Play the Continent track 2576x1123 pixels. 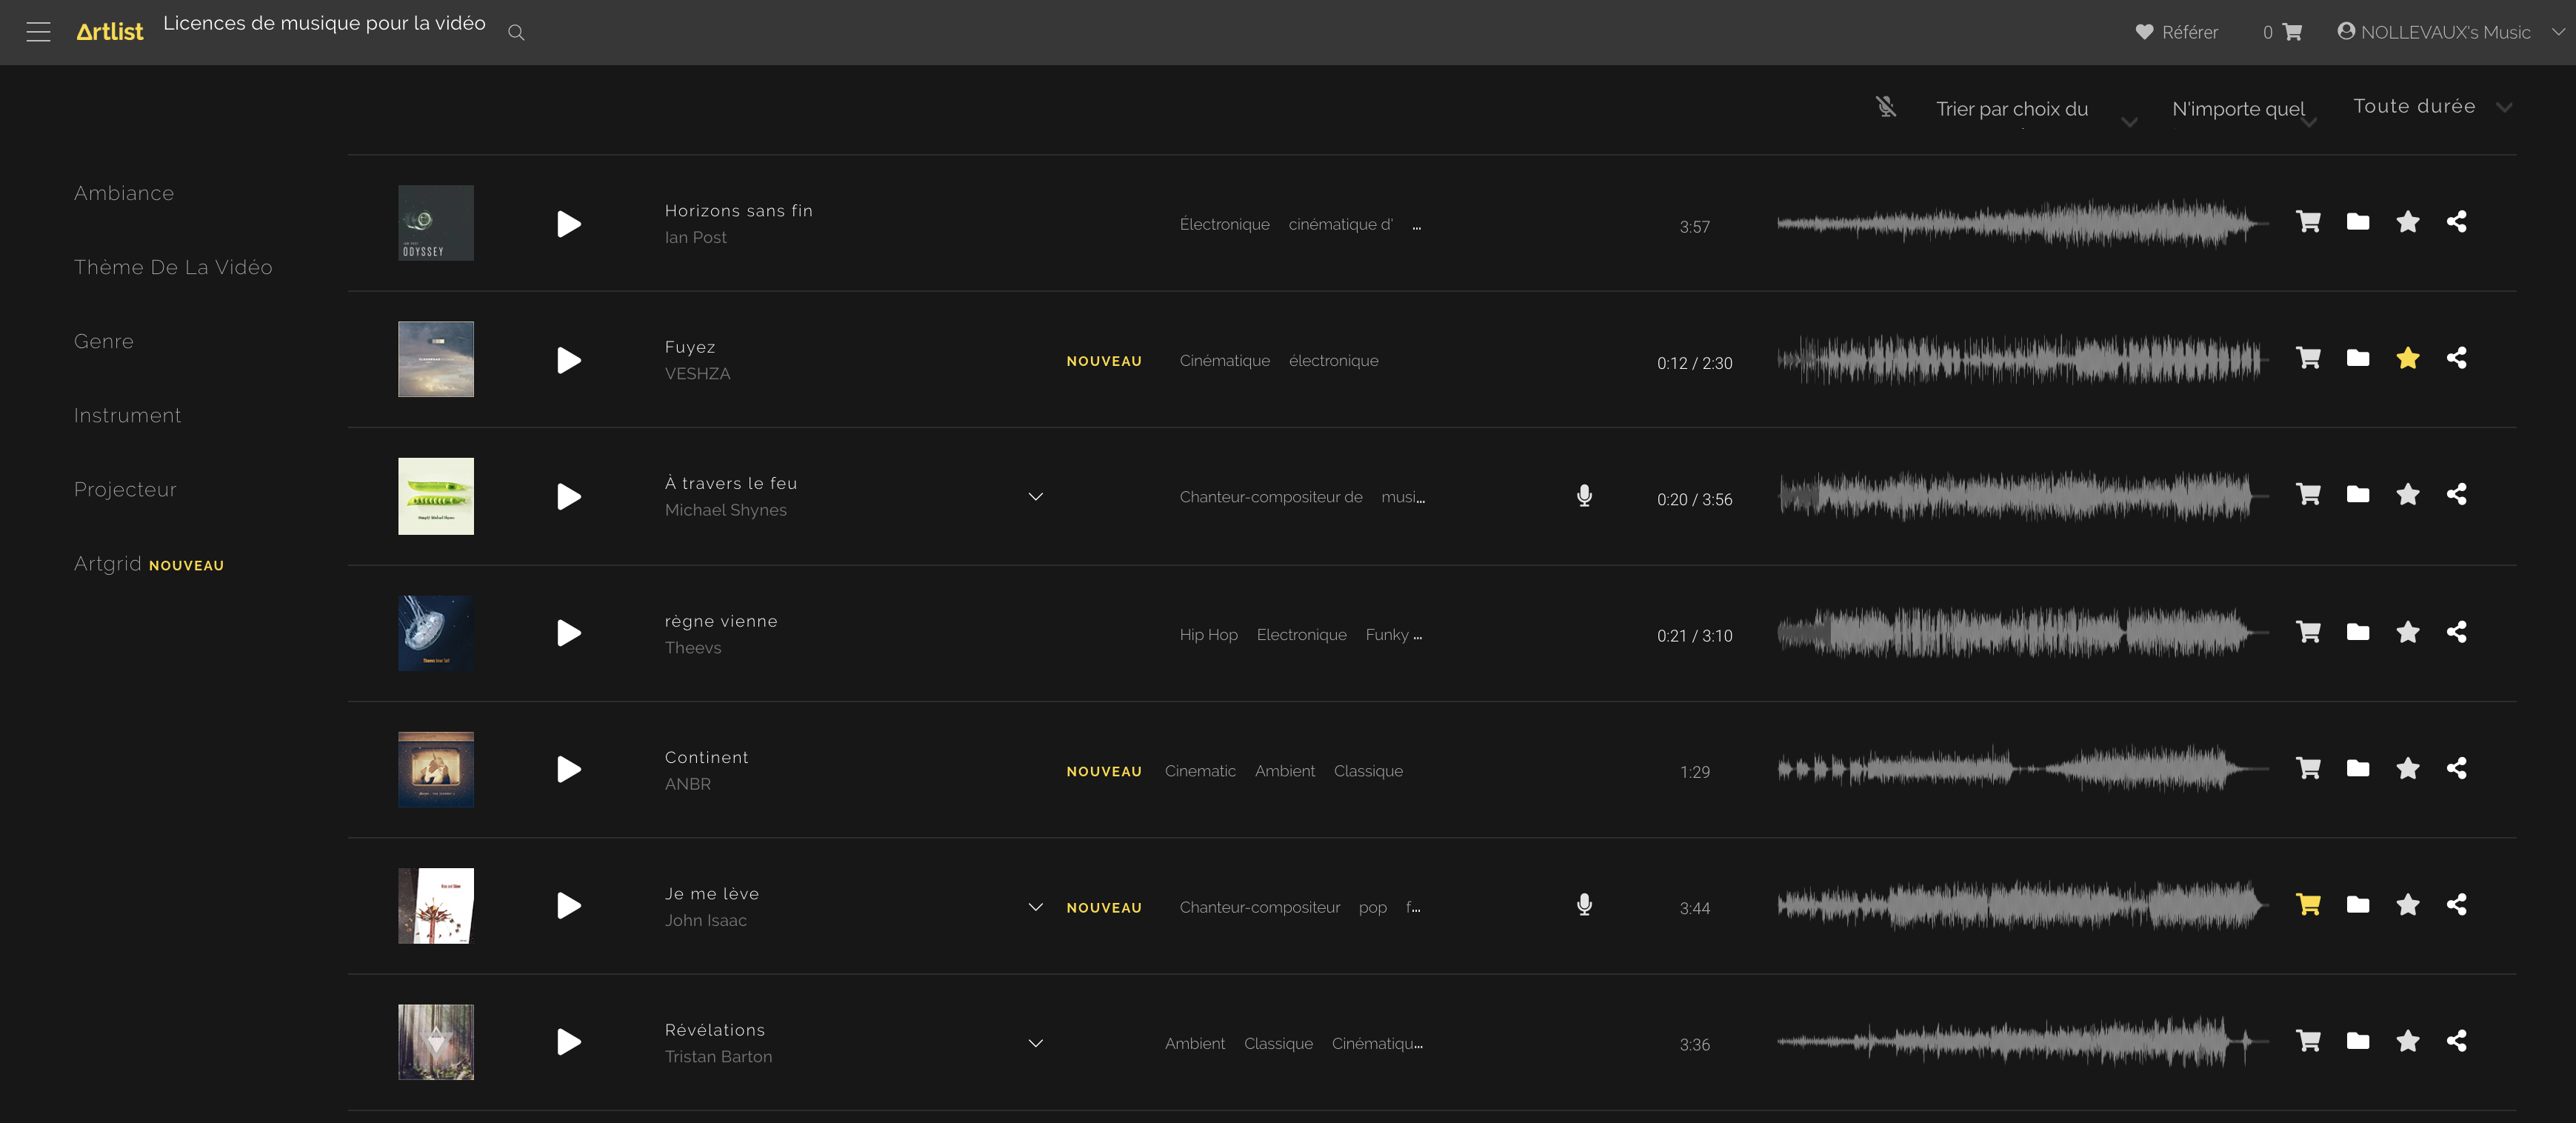pyautogui.click(x=568, y=769)
